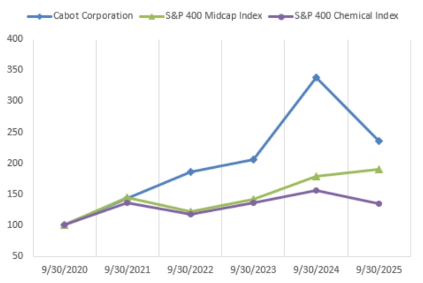This screenshot has width=423, height=283.
Task: Click the 9/30/2022 x-axis date label
Action: (190, 270)
